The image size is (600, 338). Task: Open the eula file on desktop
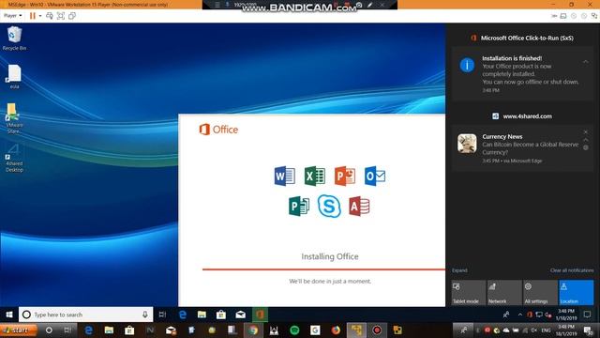(15, 77)
